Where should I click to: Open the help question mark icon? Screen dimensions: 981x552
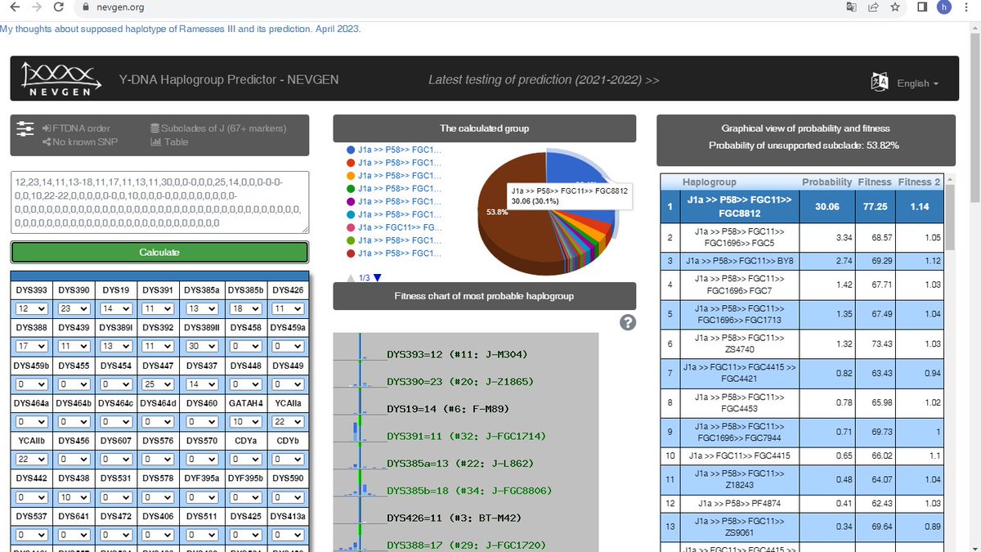click(628, 322)
